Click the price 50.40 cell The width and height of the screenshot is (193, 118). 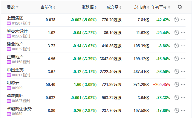tap(50, 84)
